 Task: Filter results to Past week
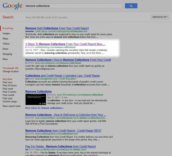click(x=8, y=89)
